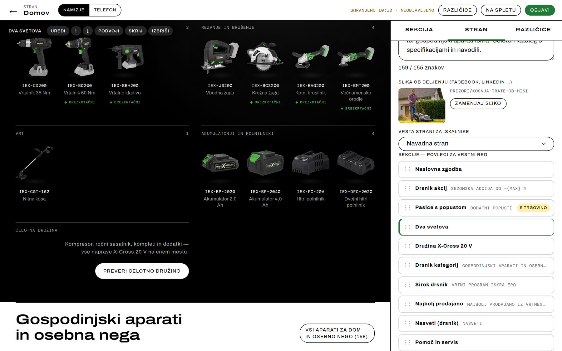Click the Na spletu button

[x=501, y=10]
